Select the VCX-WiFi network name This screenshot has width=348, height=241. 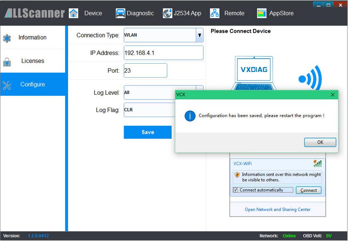point(242,164)
